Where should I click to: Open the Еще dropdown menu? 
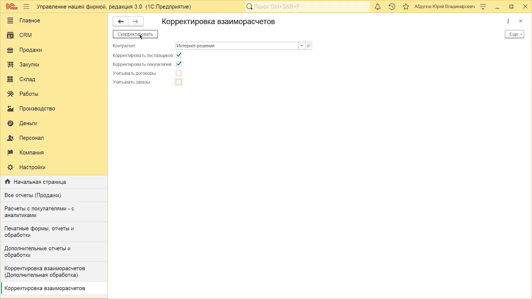pyautogui.click(x=514, y=34)
